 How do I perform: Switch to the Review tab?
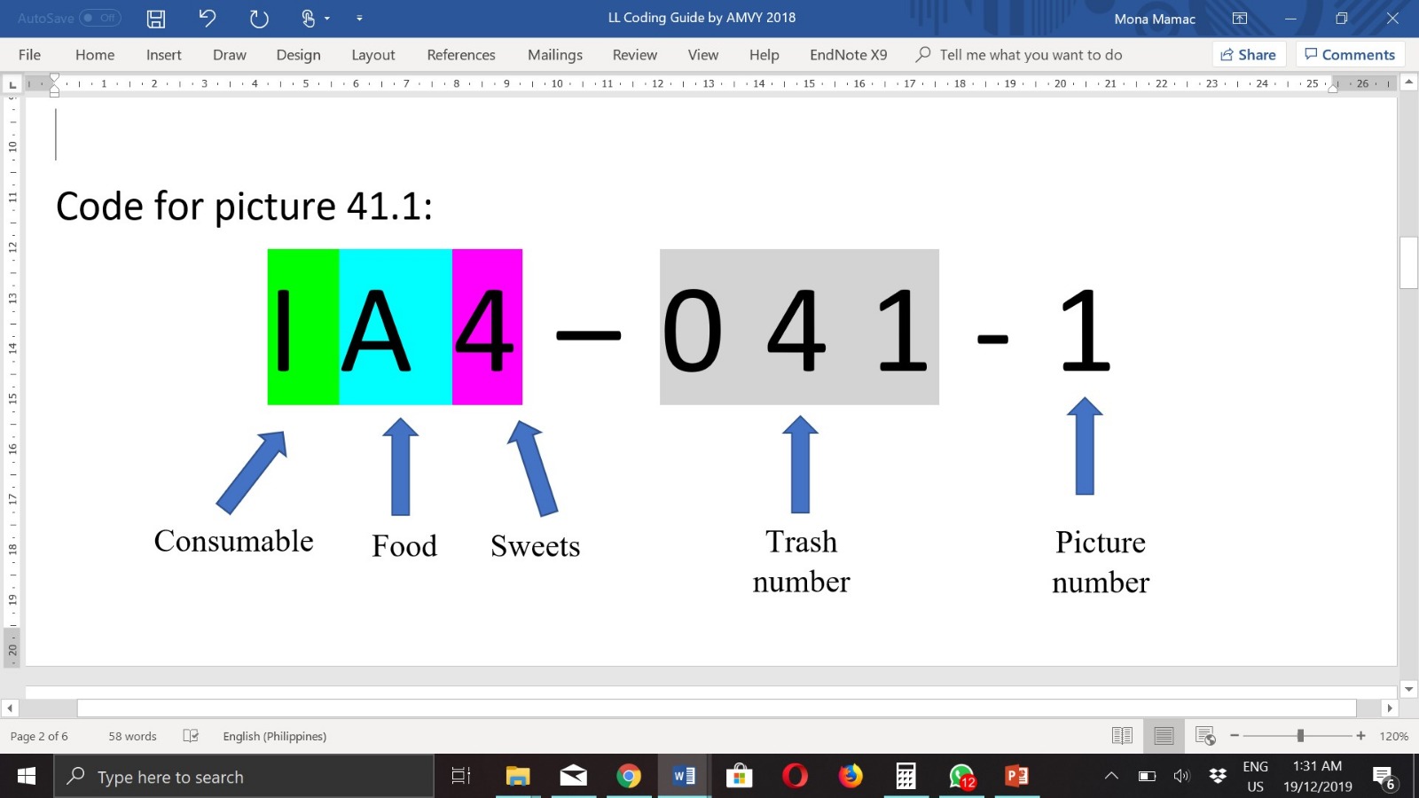[635, 55]
